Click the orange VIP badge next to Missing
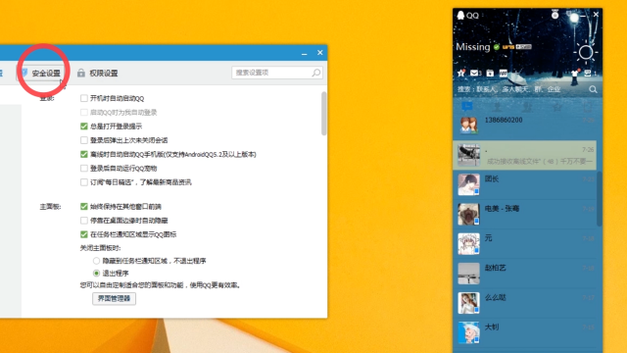The image size is (627, 353). (508, 47)
